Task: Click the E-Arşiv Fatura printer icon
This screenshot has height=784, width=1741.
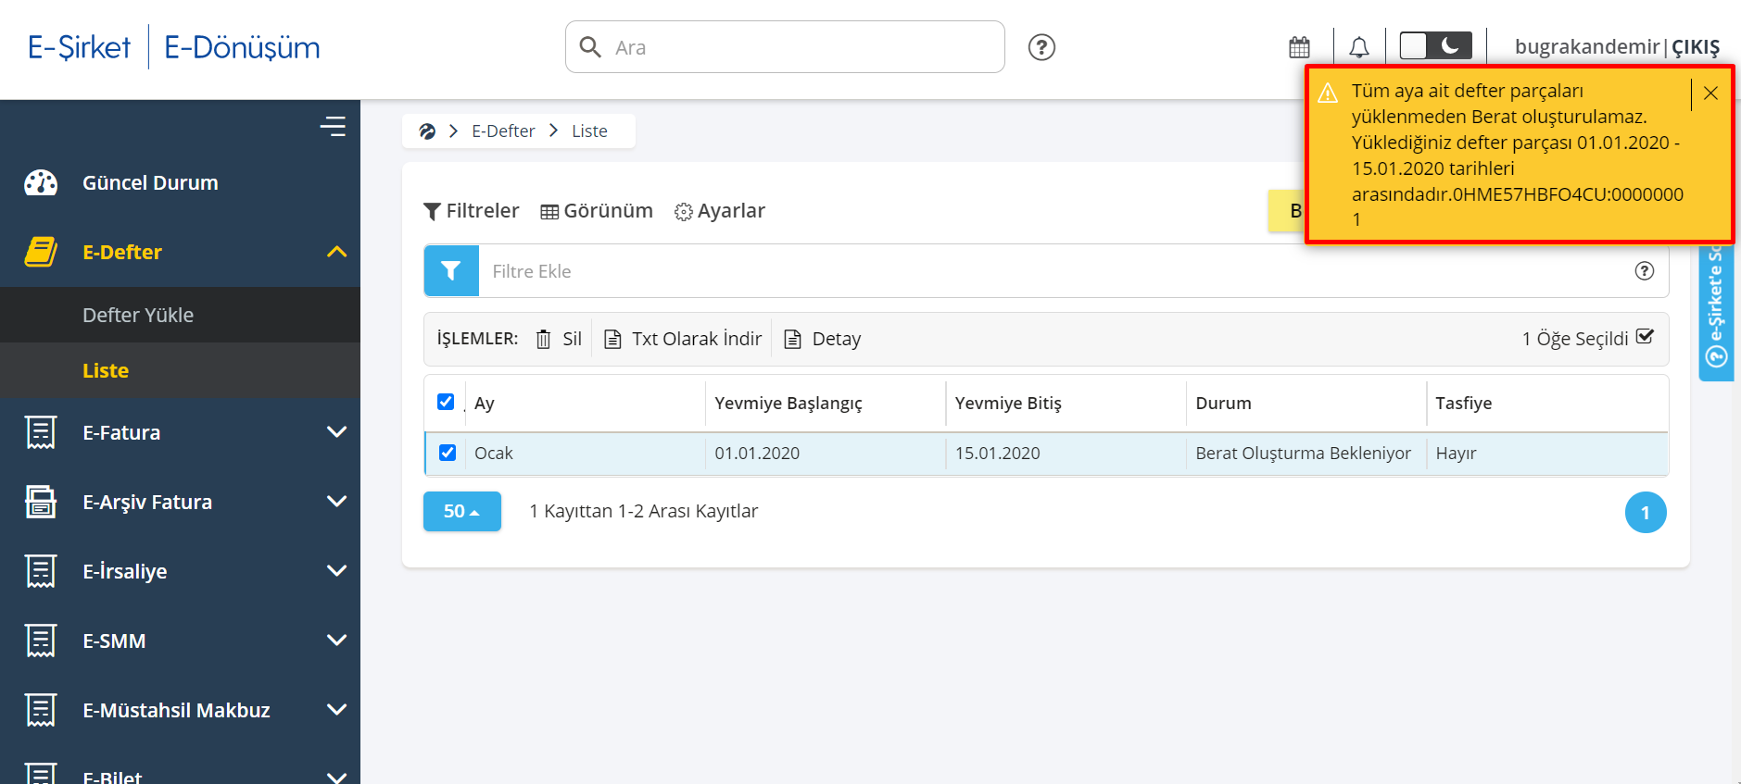Action: [x=41, y=502]
